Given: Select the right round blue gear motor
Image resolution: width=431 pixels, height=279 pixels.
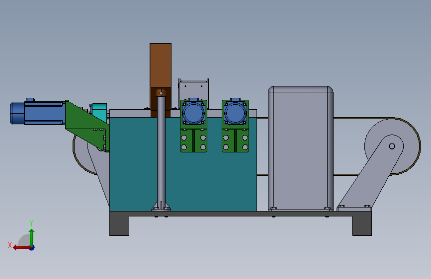Looking at the screenshot, I should (x=235, y=113).
